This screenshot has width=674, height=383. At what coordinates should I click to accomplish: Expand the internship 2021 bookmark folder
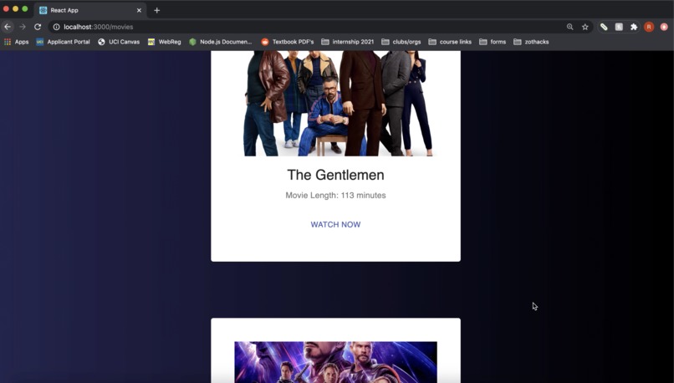point(348,42)
